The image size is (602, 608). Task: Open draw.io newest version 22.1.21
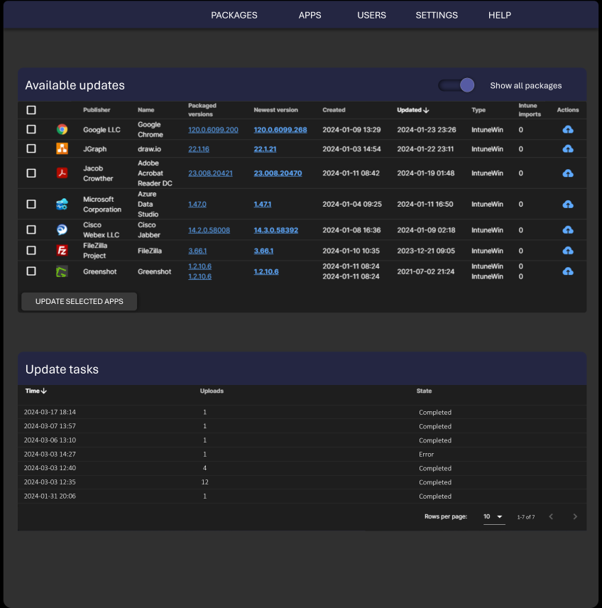coord(265,149)
